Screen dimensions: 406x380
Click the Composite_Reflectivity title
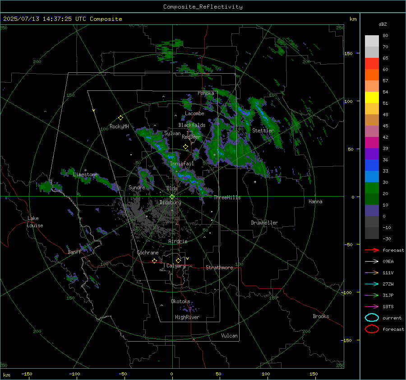[203, 7]
